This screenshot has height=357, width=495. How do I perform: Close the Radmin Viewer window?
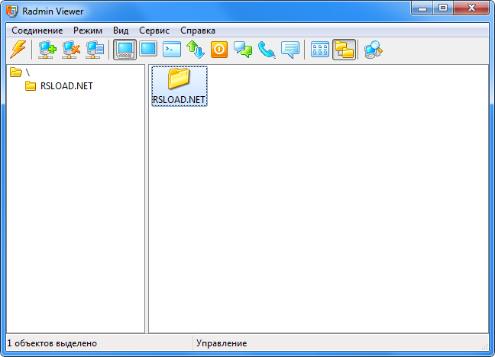471,8
